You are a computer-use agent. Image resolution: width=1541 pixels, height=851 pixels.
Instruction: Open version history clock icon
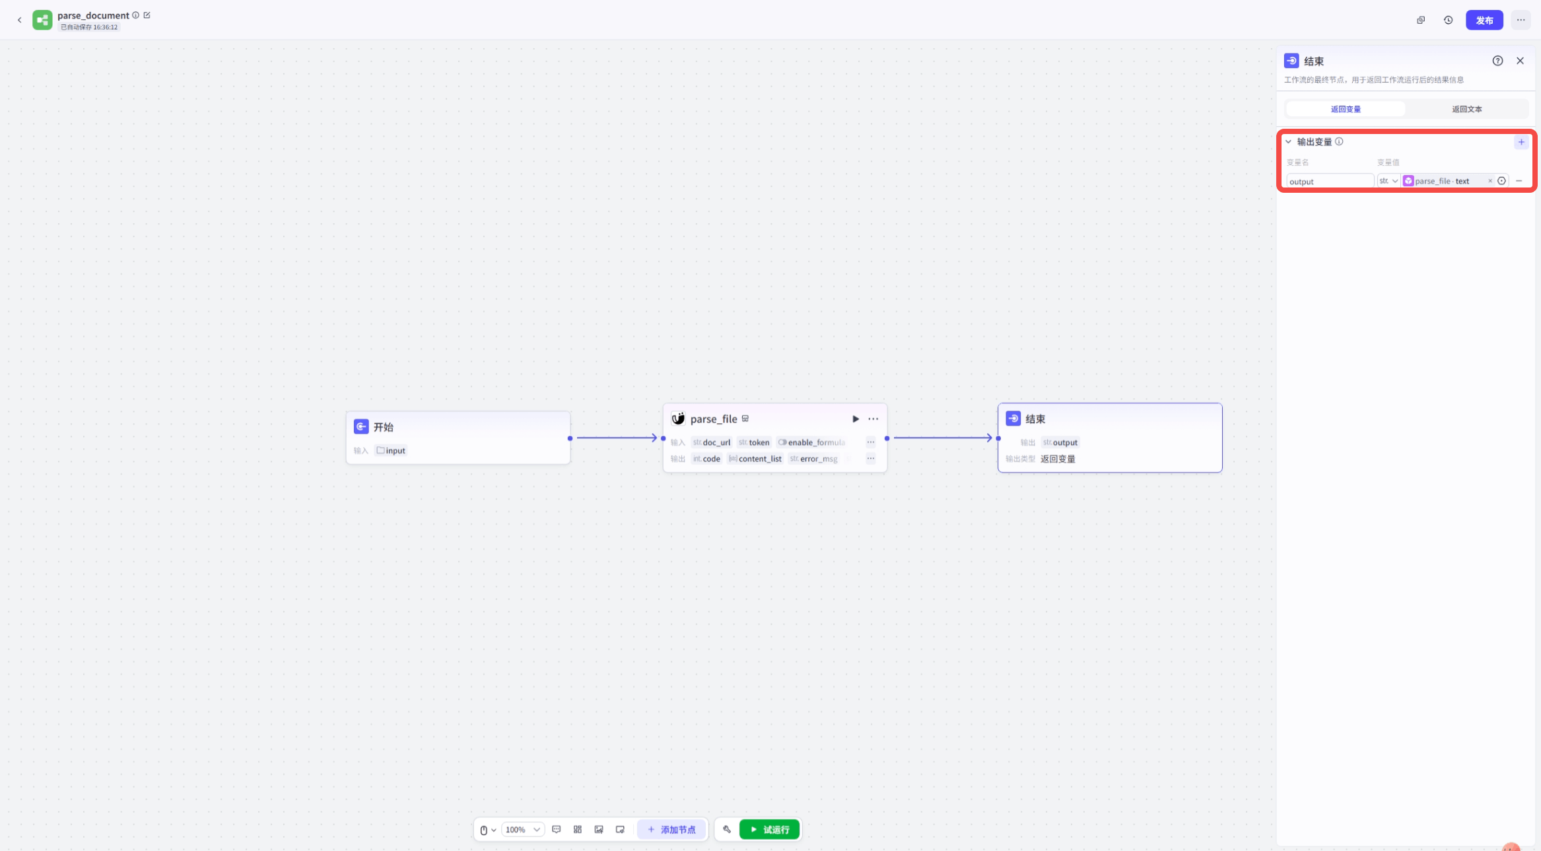point(1448,20)
